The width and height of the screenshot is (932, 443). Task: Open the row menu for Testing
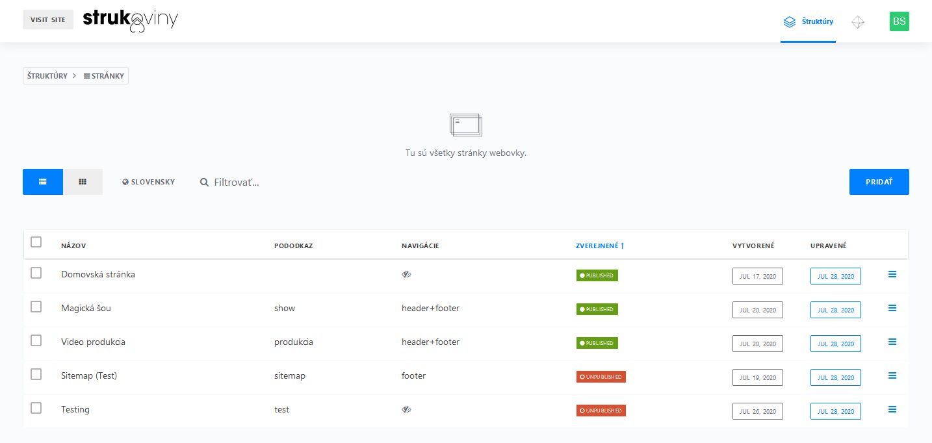point(892,409)
